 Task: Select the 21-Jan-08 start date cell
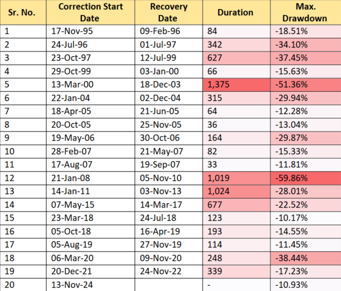[x=90, y=178]
